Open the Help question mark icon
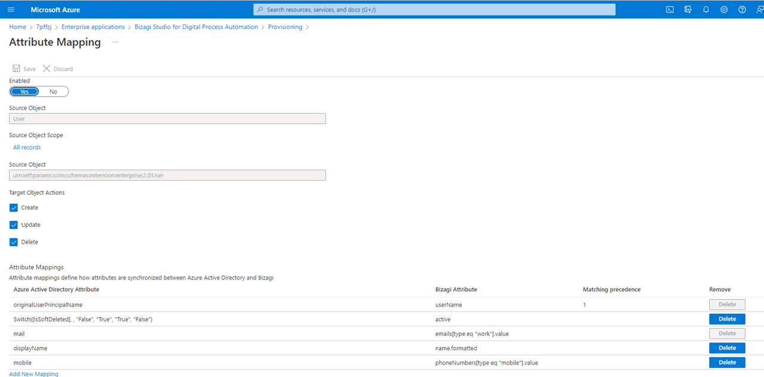764x377 pixels. click(742, 10)
